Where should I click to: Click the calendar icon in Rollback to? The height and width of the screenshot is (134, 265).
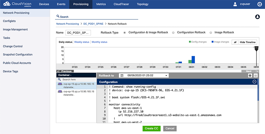coord(122,75)
